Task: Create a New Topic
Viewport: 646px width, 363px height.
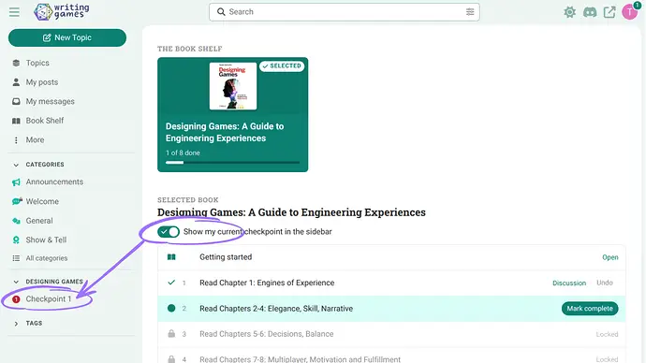Action: point(67,37)
